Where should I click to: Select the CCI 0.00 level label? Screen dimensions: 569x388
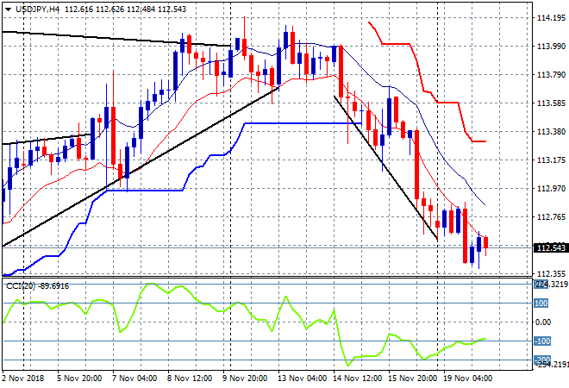(543, 322)
